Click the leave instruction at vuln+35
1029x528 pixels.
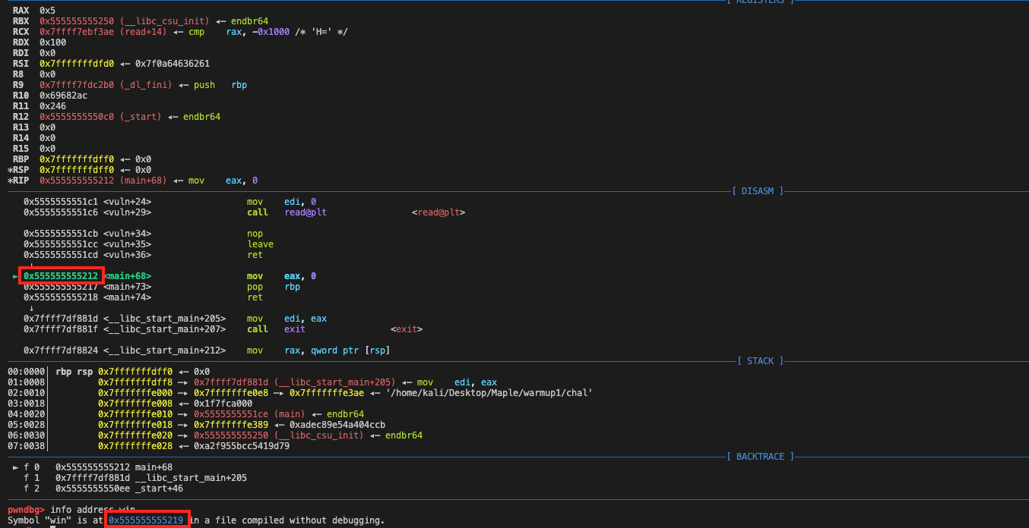pos(260,244)
